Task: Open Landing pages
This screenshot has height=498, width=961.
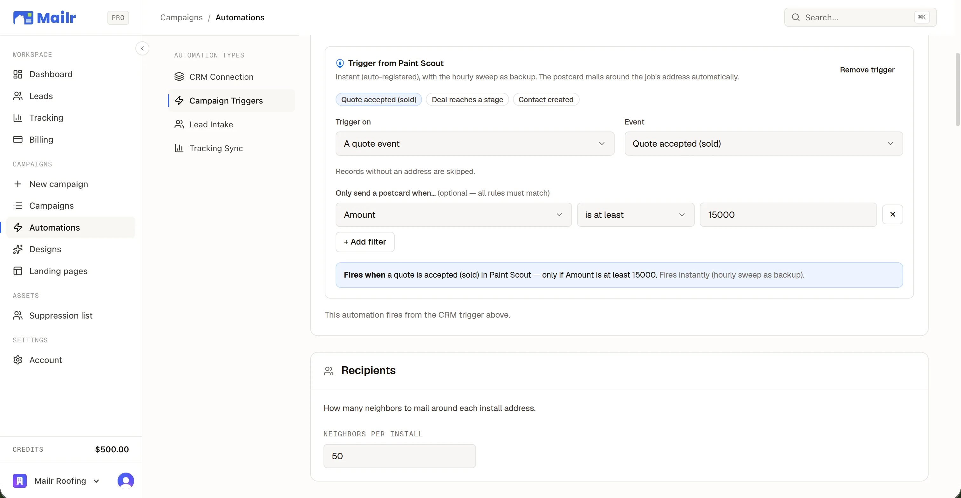Action: 71,271
